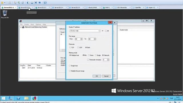The width and height of the screenshot is (183, 103).
Task: Increase the From port value
Action: [x=81, y=38]
